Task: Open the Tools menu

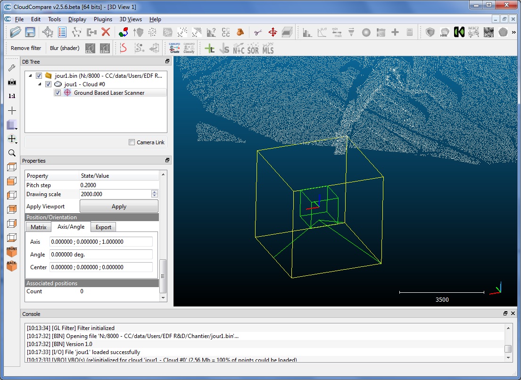Action: 54,19
